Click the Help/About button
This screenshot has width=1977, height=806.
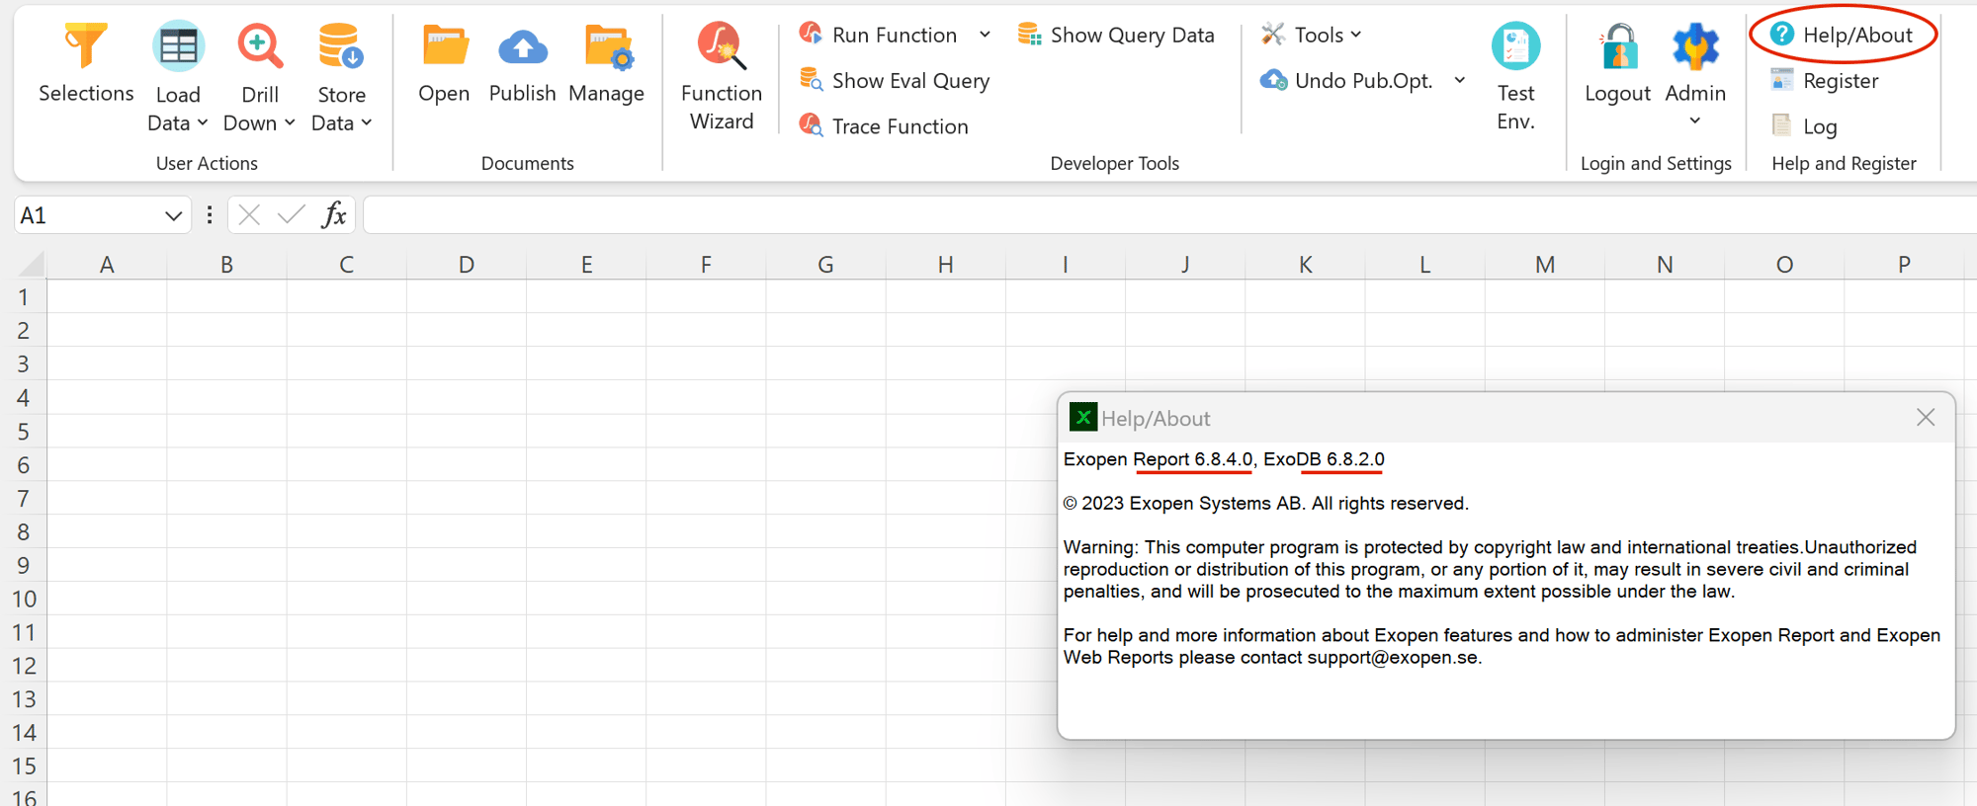coord(1842,35)
